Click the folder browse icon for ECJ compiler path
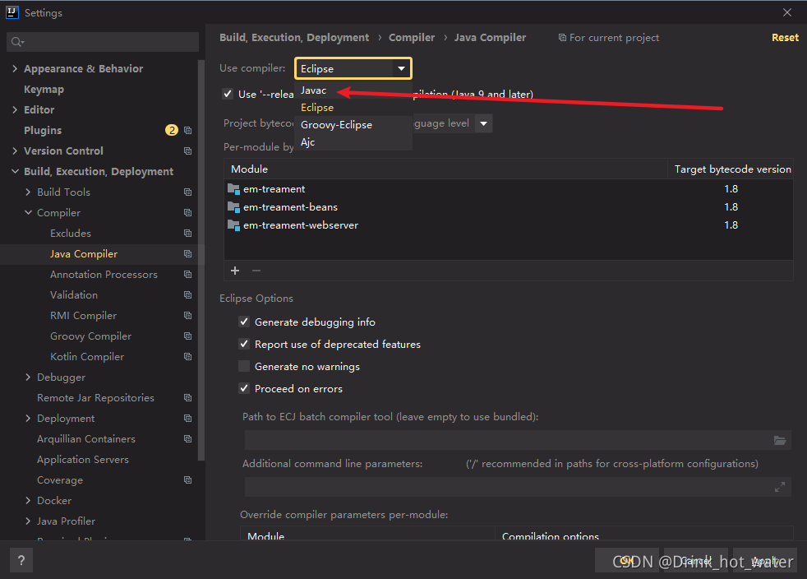This screenshot has width=807, height=579. pyautogui.click(x=779, y=441)
